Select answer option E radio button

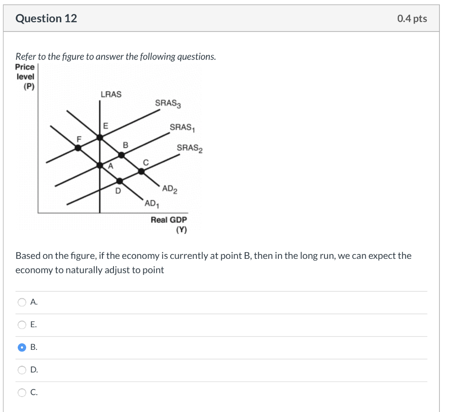[21, 325]
